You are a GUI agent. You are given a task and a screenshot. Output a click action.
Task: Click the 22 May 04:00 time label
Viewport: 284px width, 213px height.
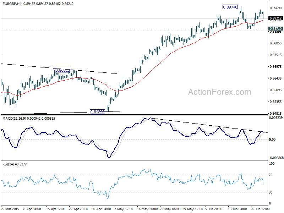pos(170,209)
